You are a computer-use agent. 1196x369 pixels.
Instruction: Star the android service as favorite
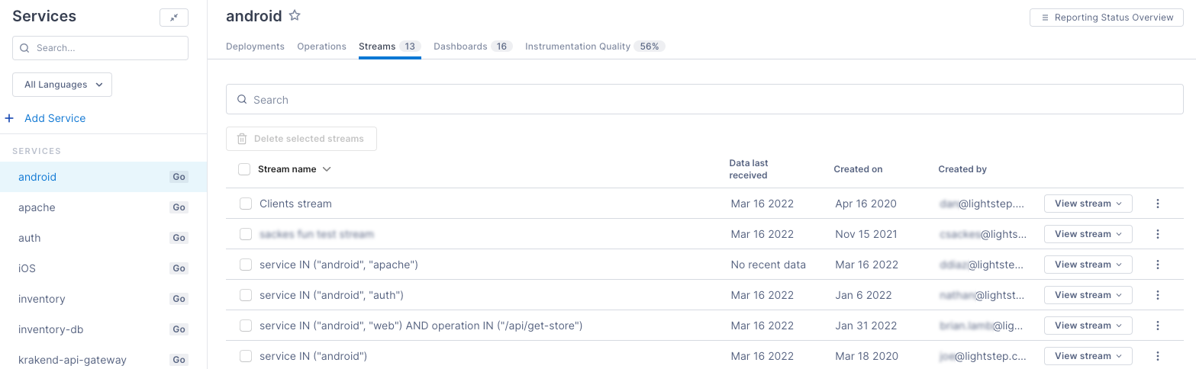tap(295, 16)
